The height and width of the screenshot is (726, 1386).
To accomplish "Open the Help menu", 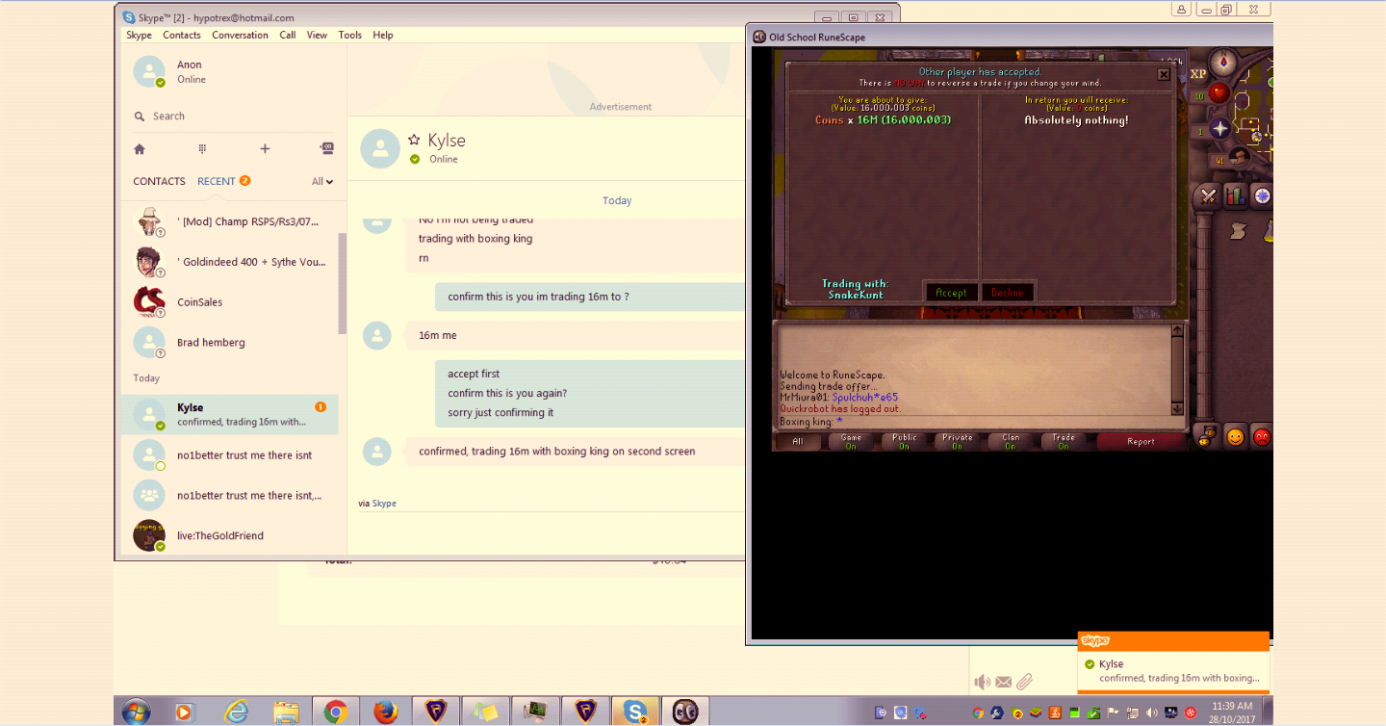I will 383,35.
